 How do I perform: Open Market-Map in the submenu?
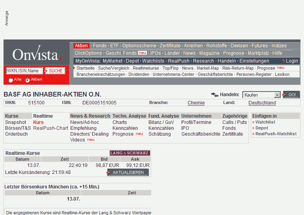click(208, 68)
